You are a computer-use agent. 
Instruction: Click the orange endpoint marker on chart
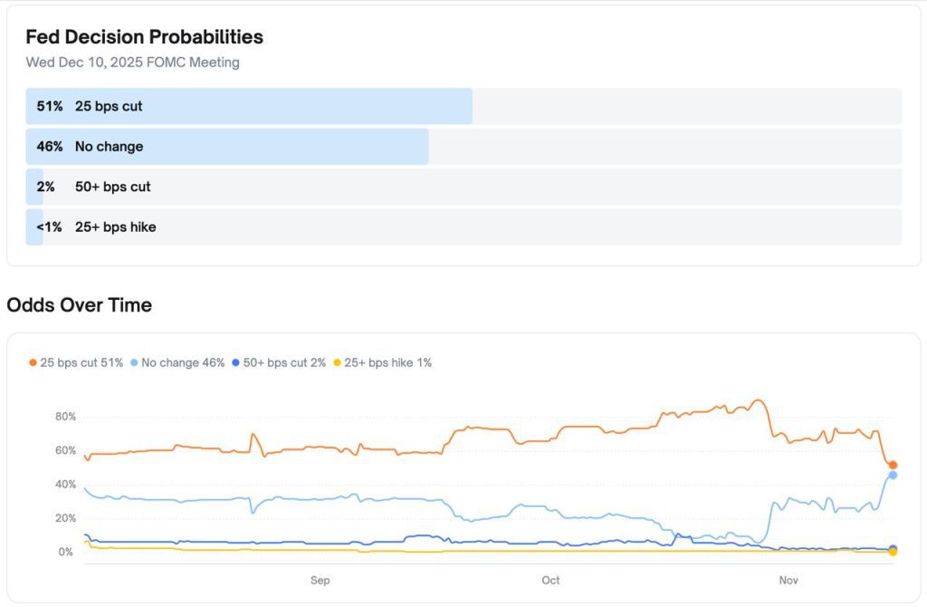click(893, 465)
